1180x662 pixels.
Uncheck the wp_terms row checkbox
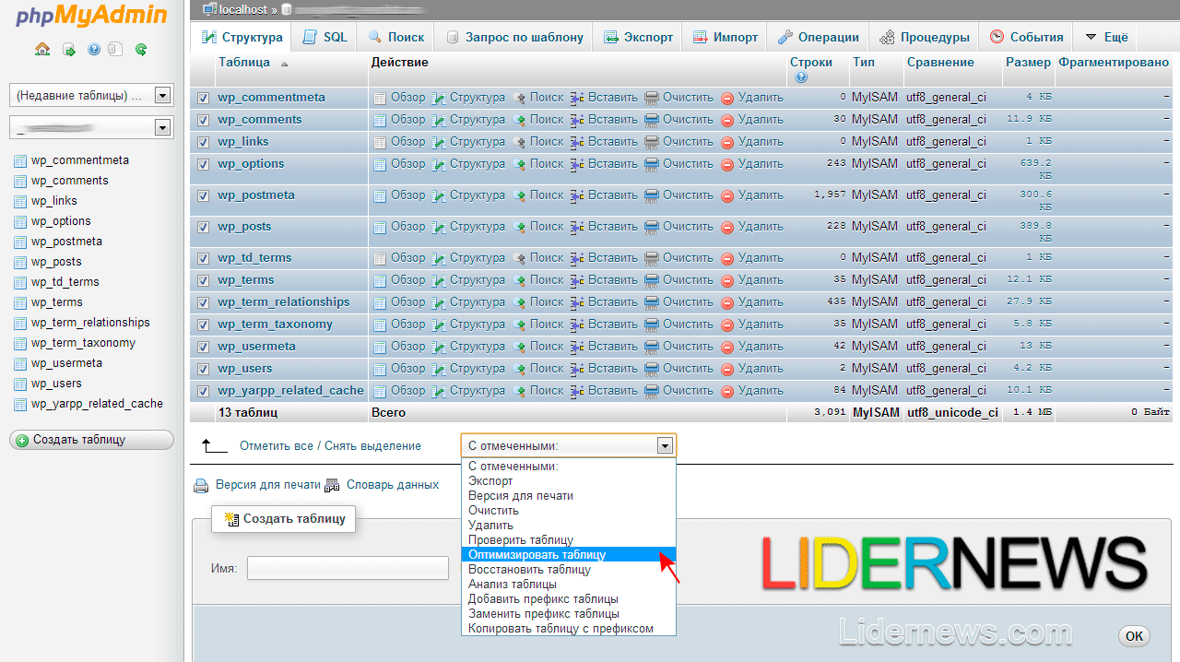coord(203,280)
